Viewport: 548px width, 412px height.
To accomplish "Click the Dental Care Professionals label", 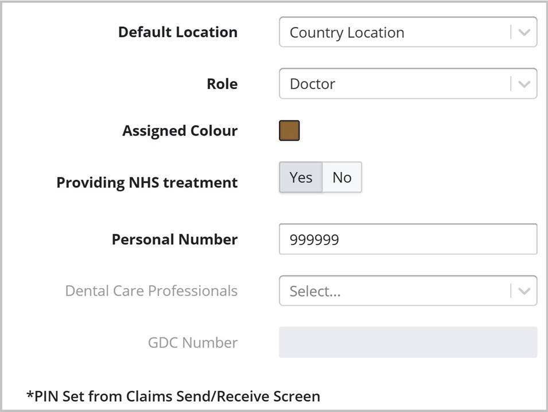I will tap(151, 291).
